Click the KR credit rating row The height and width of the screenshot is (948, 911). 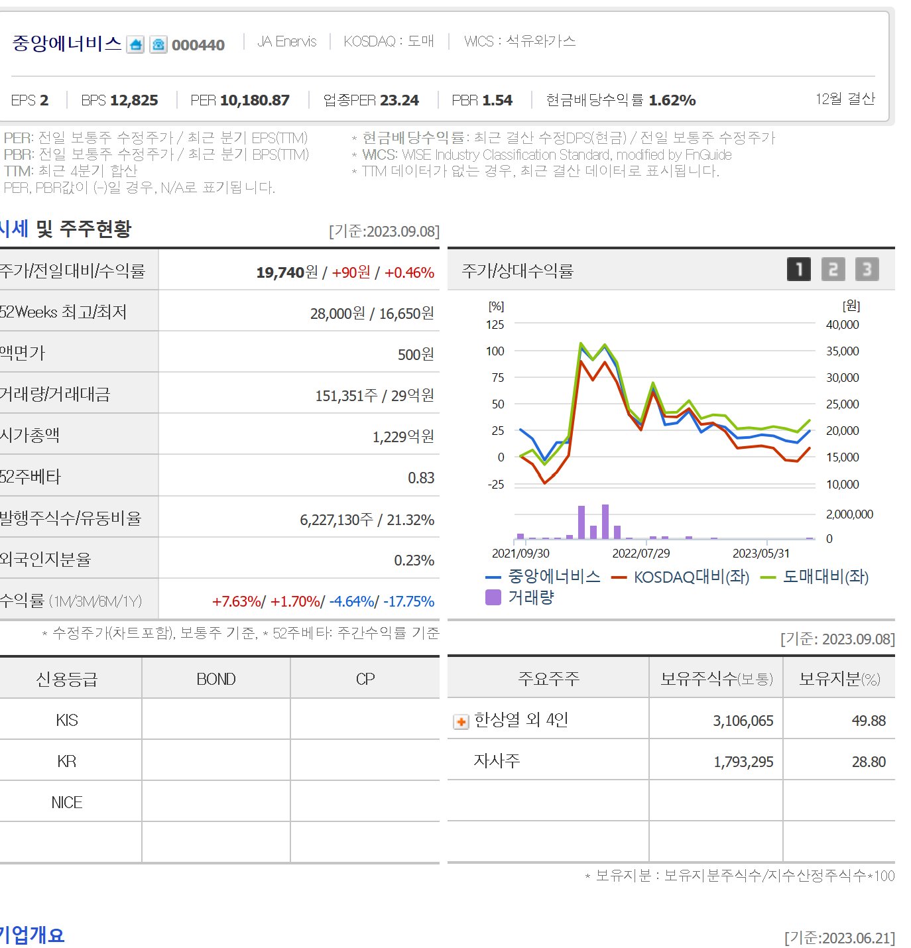coord(219,761)
